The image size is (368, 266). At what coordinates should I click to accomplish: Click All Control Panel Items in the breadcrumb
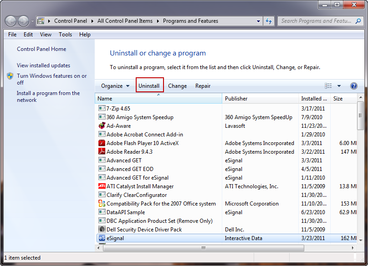(125, 21)
